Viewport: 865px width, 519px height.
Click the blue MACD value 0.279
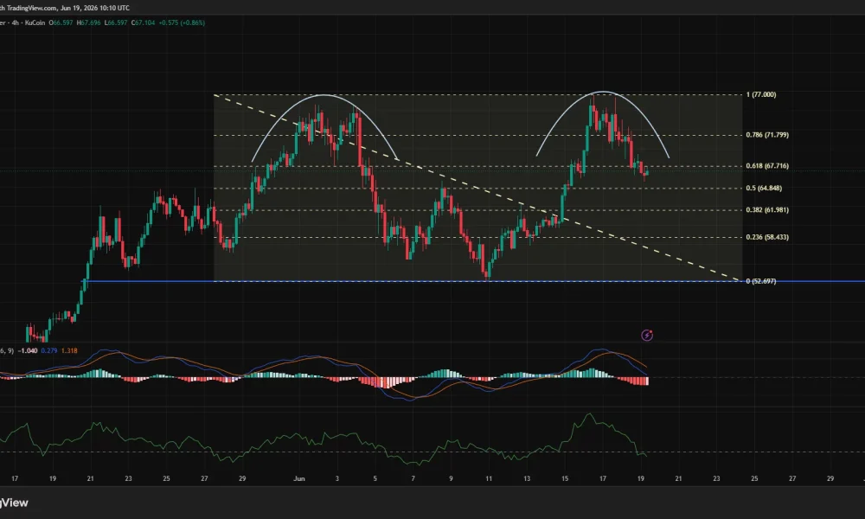coord(49,351)
